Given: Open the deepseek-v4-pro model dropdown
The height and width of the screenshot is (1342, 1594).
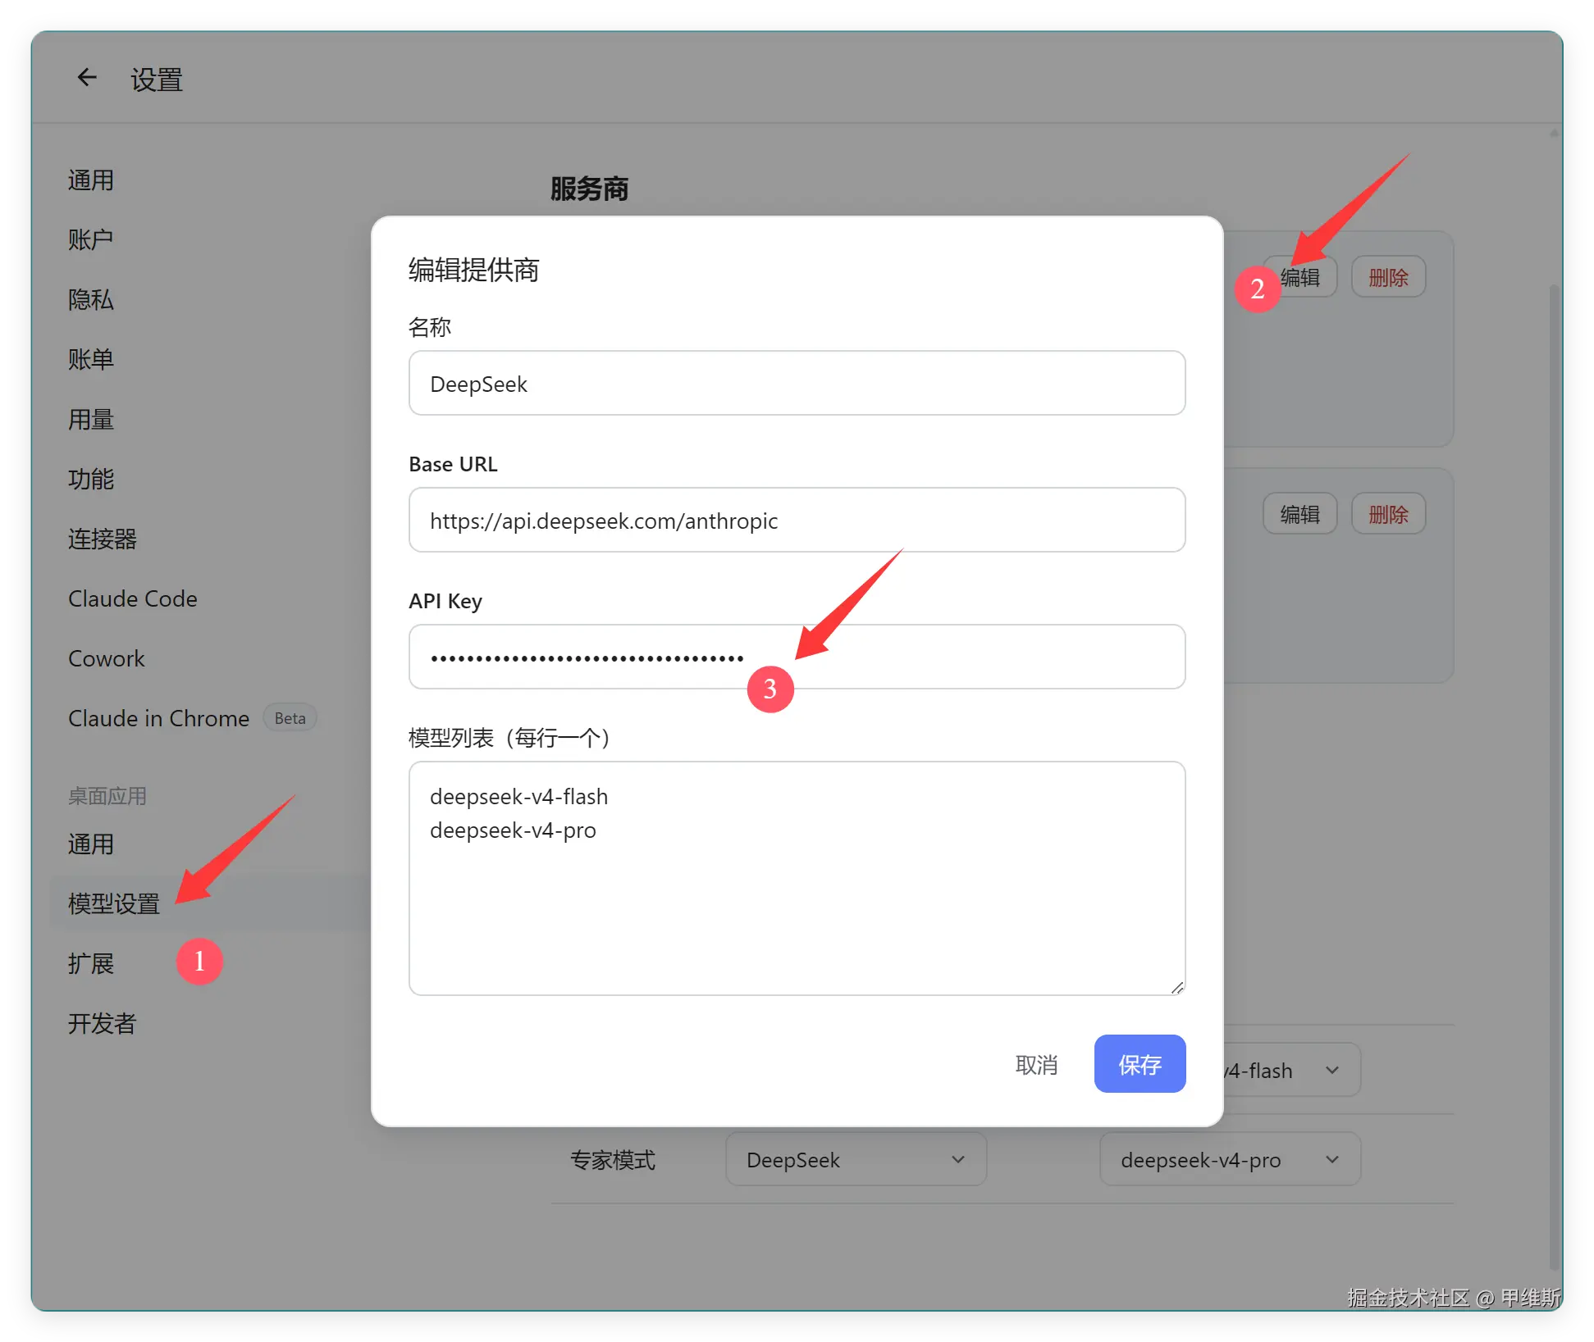Looking at the screenshot, I should (1230, 1160).
